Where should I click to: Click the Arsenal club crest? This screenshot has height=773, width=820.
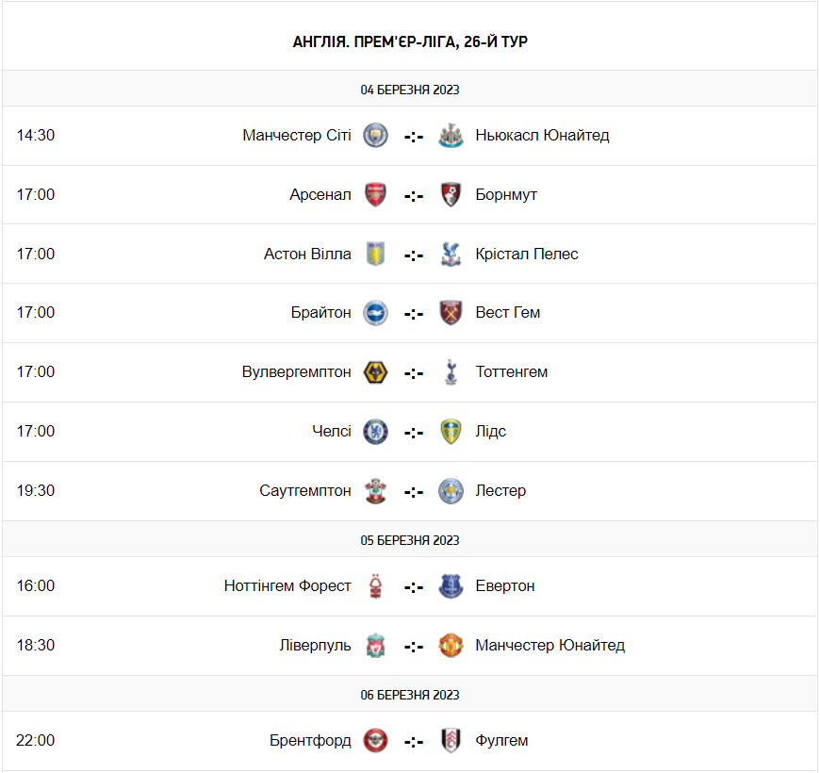[x=376, y=194]
